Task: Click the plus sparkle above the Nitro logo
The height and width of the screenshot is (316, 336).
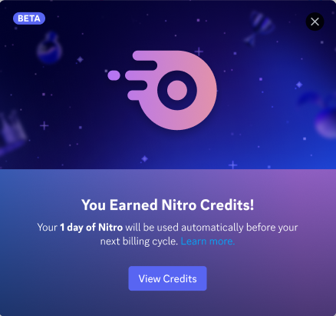Action: tap(199, 52)
